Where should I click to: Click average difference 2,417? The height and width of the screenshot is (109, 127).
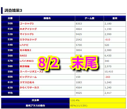coord(108,93)
